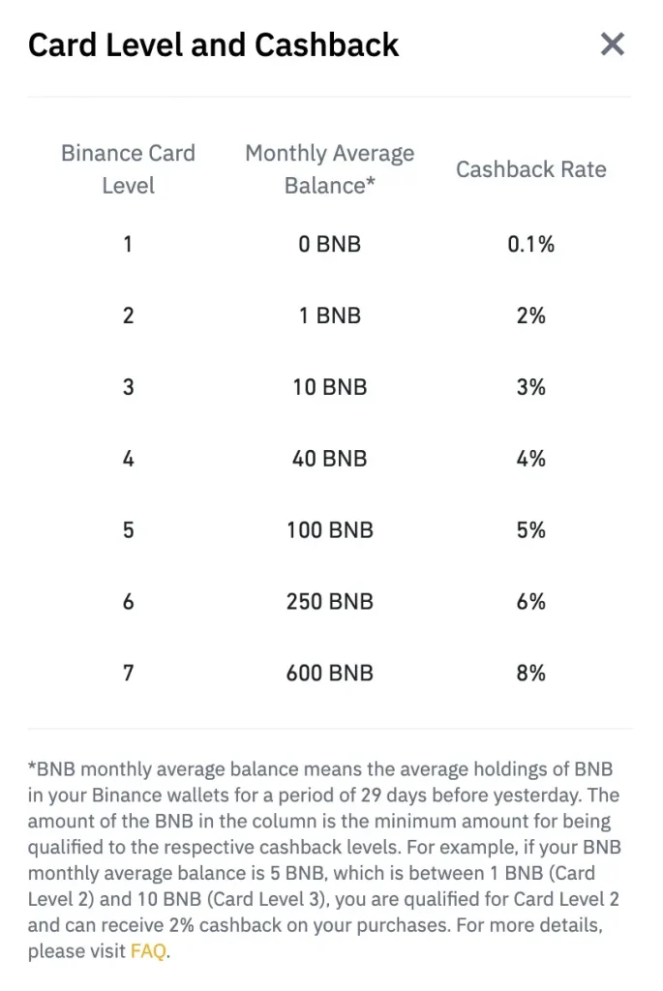The height and width of the screenshot is (991, 663).
Task: Click the 600 BNB balance cell
Action: coord(329,674)
